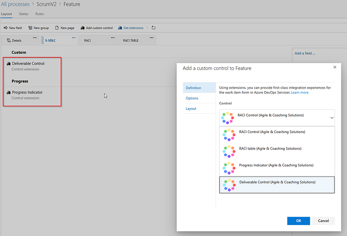Click the Get extensions marketplace icon

pyautogui.click(x=120, y=28)
